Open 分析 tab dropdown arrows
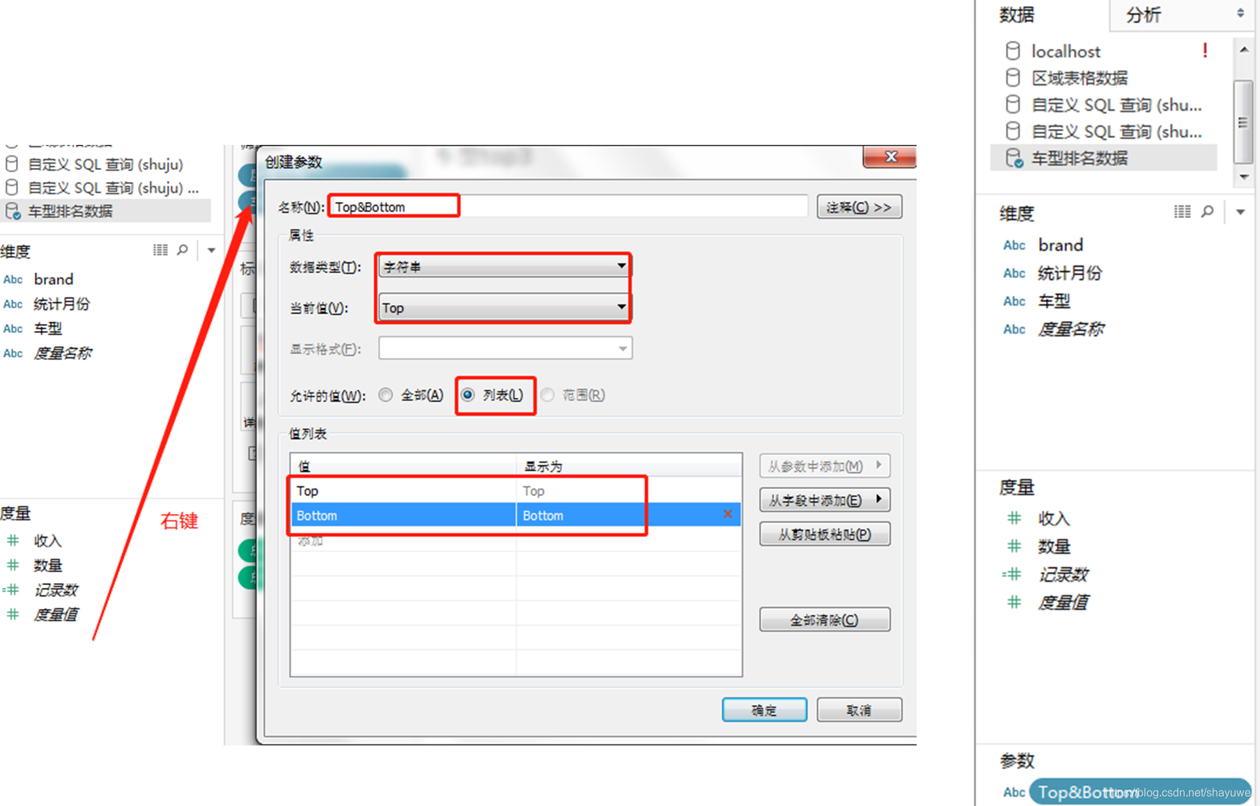Viewport: 1260px width, 806px height. pos(1240,13)
